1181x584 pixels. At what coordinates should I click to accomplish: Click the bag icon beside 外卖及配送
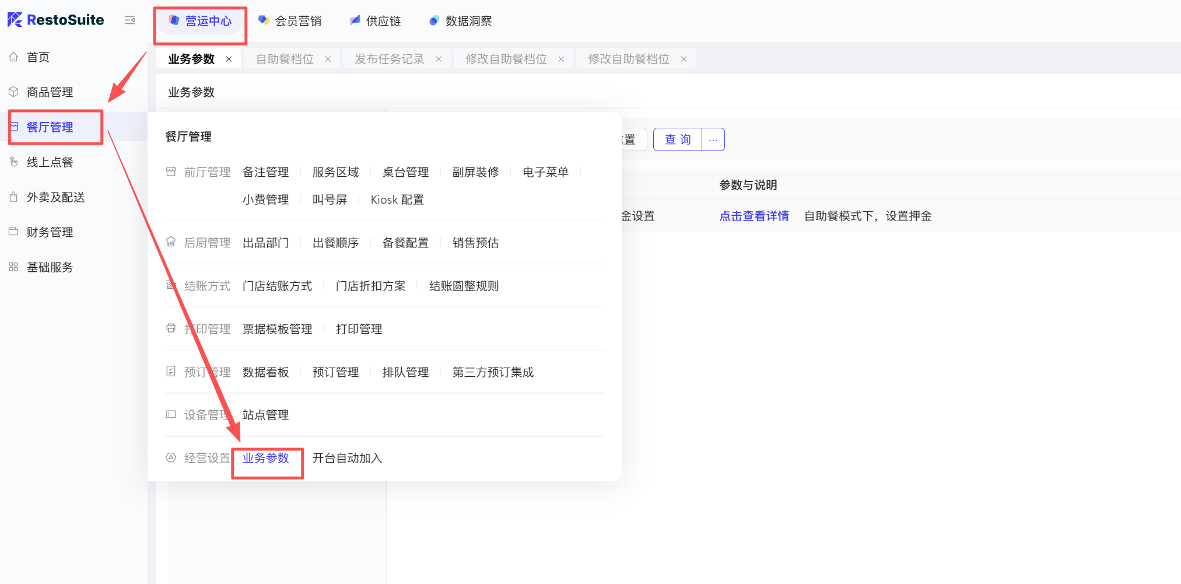pyautogui.click(x=14, y=197)
